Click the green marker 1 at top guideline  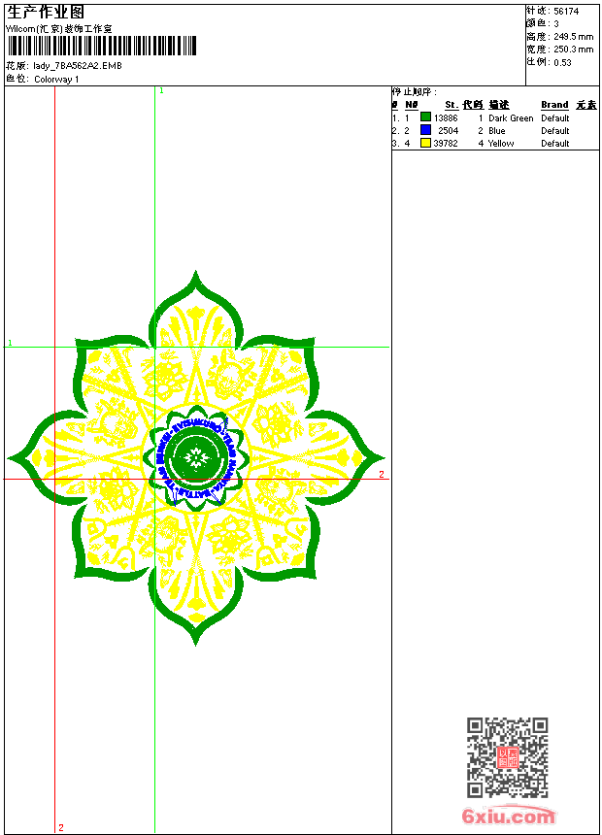tap(161, 90)
